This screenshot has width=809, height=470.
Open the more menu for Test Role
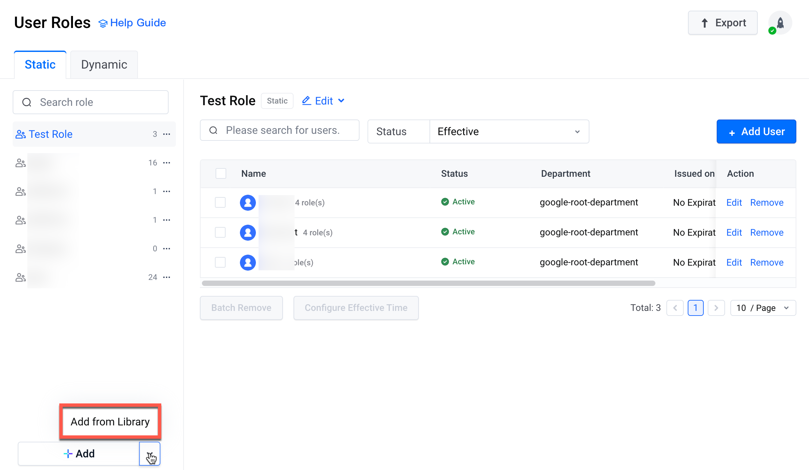click(167, 134)
